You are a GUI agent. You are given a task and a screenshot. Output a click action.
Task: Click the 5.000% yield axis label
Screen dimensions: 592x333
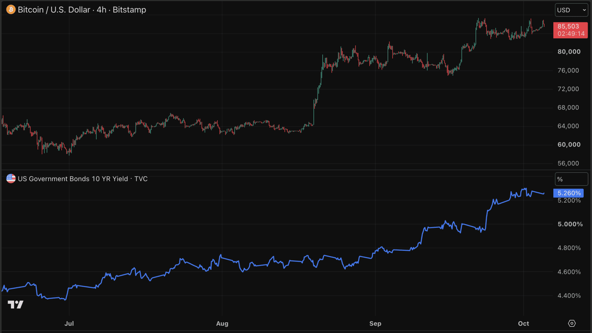tap(570, 224)
